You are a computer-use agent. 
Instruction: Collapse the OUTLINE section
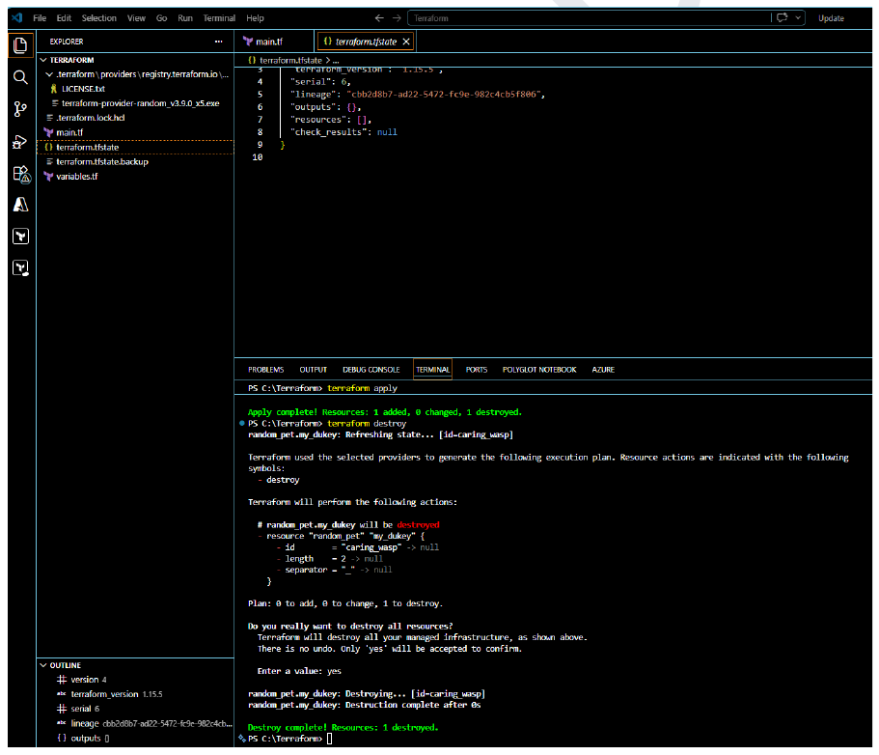(x=134, y=665)
